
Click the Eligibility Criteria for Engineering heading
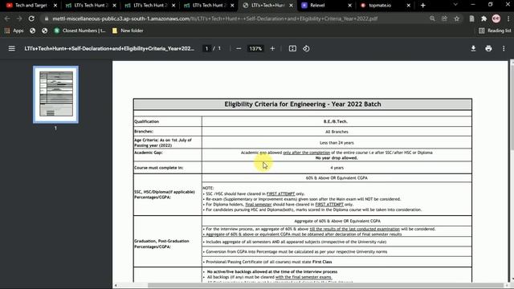(x=302, y=104)
